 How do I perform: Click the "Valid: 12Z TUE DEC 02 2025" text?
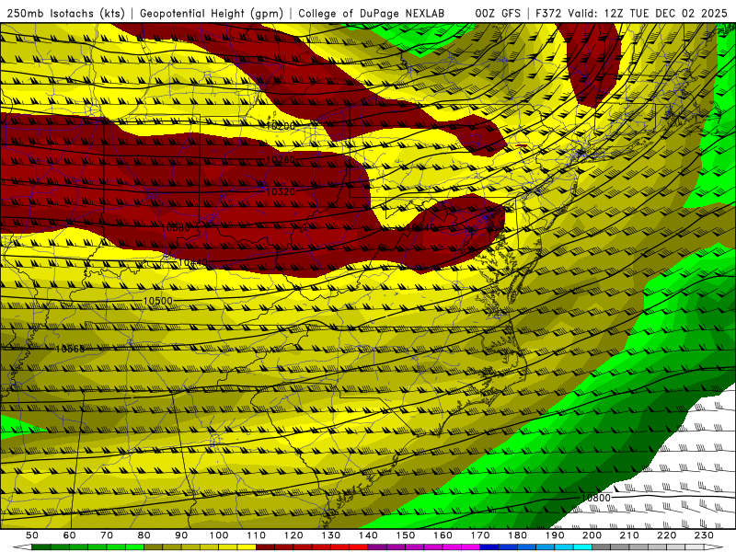(648, 13)
